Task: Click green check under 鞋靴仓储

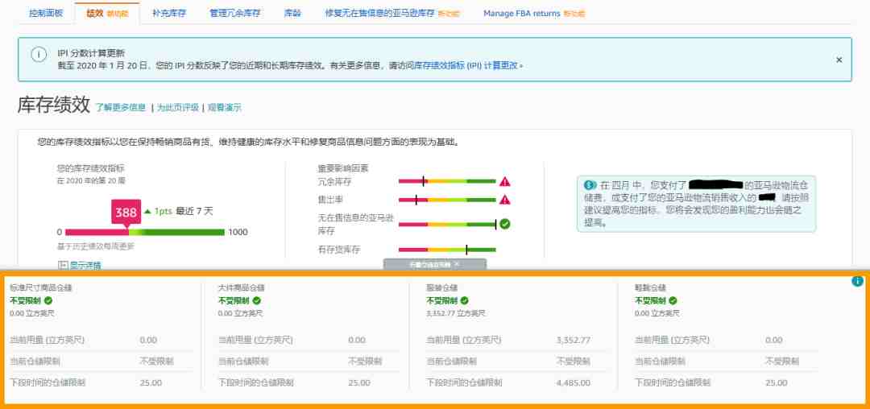Action: click(673, 300)
